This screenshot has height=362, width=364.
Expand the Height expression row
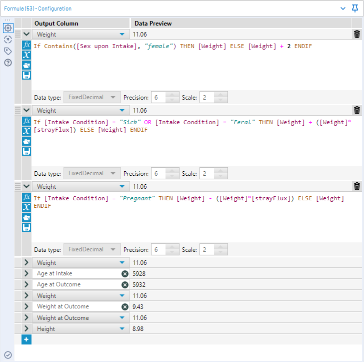click(26, 328)
